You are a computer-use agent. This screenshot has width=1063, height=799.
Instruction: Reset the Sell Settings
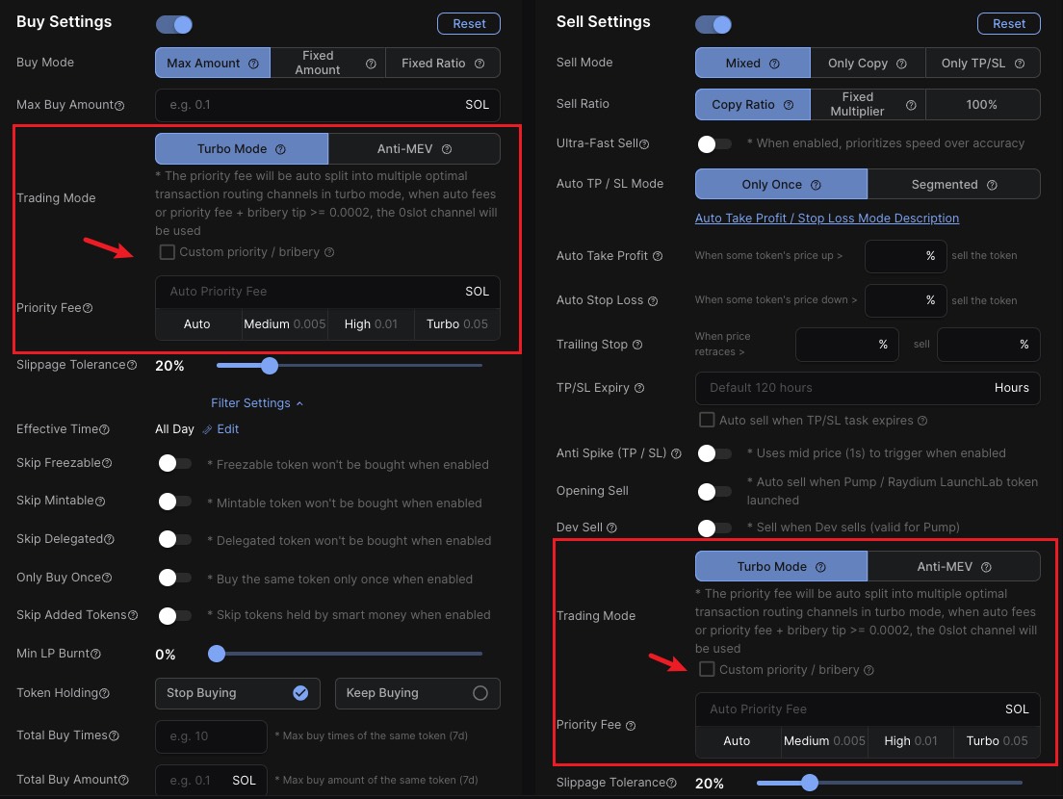coord(1008,23)
